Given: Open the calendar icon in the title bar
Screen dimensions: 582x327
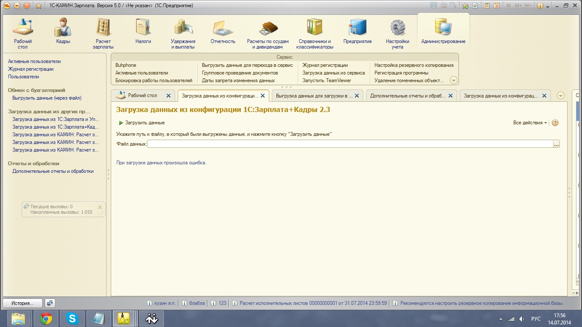Looking at the screenshot, I should coord(496,6).
